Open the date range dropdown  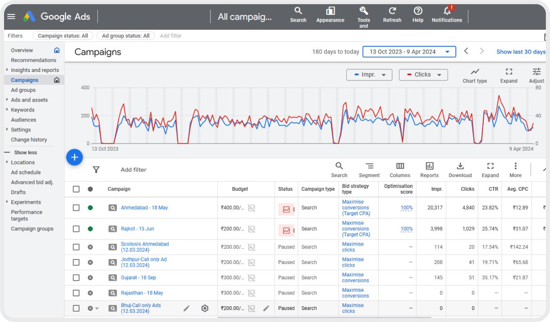(x=409, y=52)
